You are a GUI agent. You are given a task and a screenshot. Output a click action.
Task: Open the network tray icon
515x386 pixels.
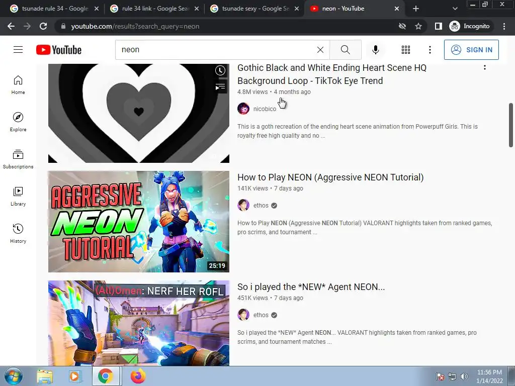coord(452,376)
